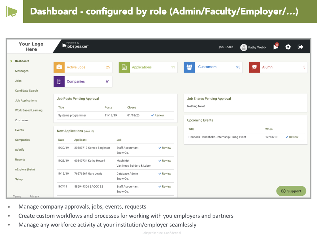Click the Jobspeaker logo in header

76,46
